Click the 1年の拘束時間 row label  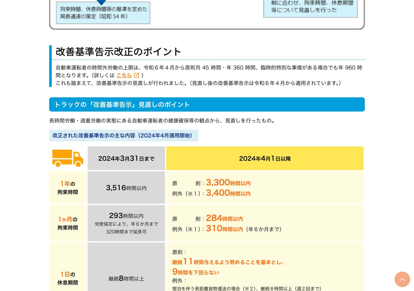[x=68, y=188]
